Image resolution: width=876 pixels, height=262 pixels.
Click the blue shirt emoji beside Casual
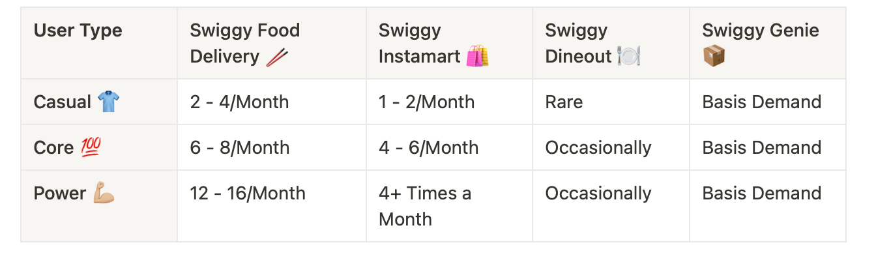[x=108, y=102]
